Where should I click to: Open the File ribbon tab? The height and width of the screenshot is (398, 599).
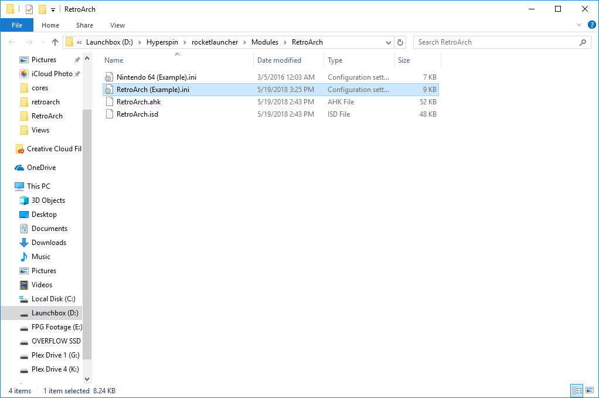[x=17, y=25]
